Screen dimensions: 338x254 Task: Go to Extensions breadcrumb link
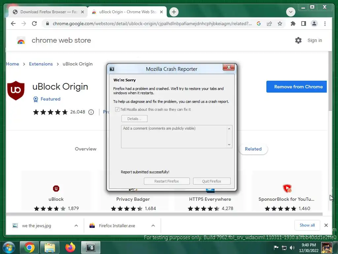pos(41,64)
